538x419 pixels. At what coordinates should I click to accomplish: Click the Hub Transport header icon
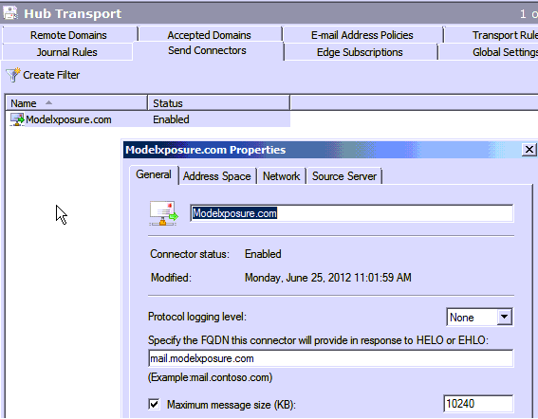coord(10,13)
